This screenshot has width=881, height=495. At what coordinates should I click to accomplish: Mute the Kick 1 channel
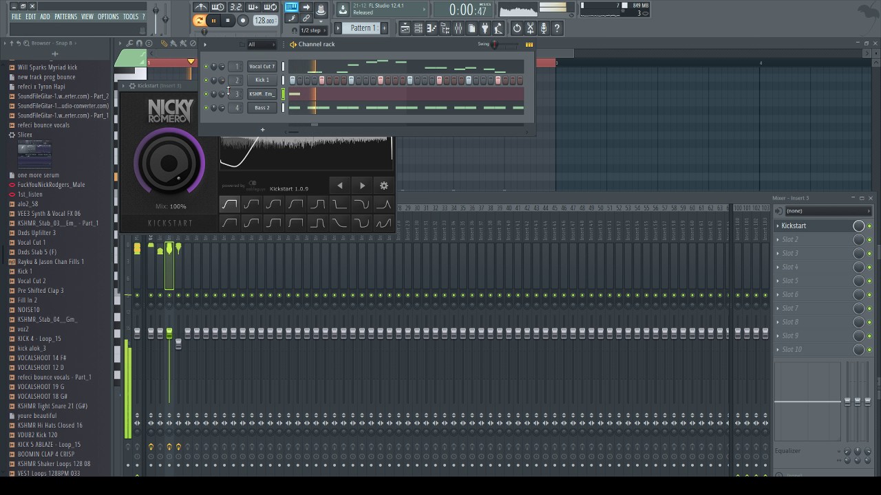click(x=206, y=80)
